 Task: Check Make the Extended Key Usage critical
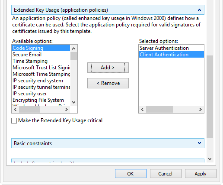point(14,120)
